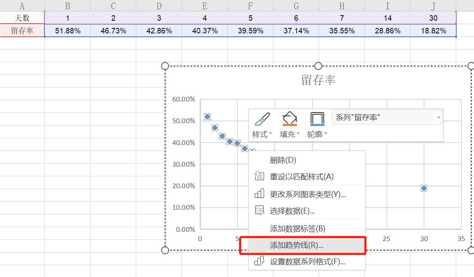Click the first scatter point near 52%
Screen dimensions: 474x277
coord(207,117)
